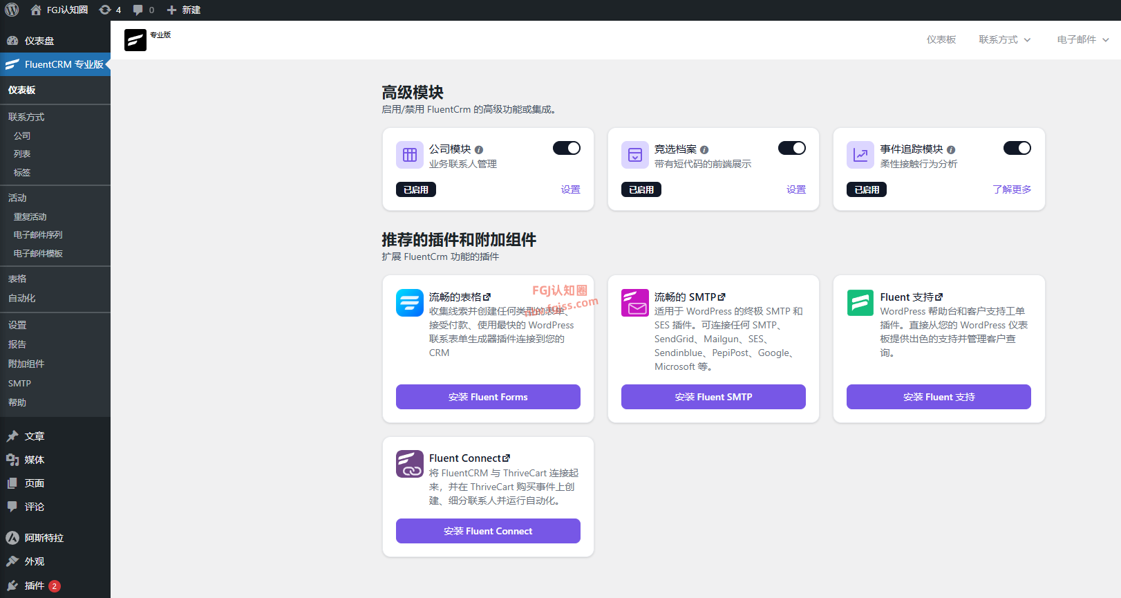
Task: Click 安装 Fluent 支持 button
Action: coord(939,397)
